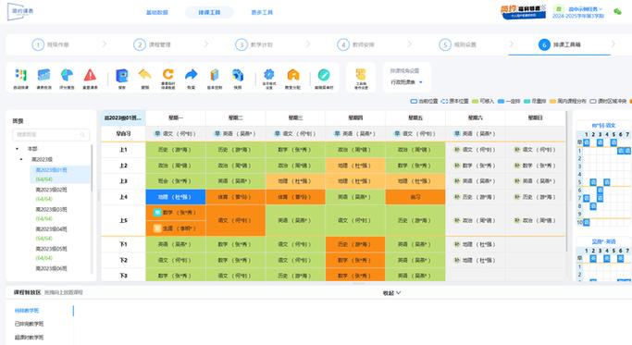Select class 高2023级04班 in the tree

(x=51, y=229)
